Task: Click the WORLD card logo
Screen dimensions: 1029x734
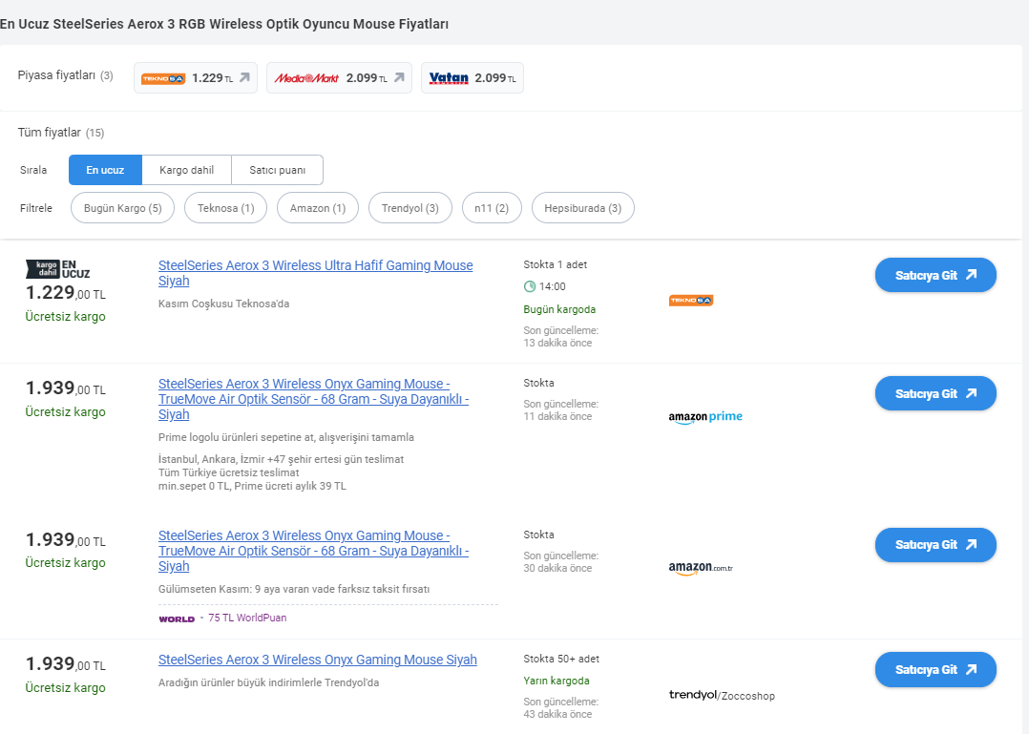Action: coord(177,619)
